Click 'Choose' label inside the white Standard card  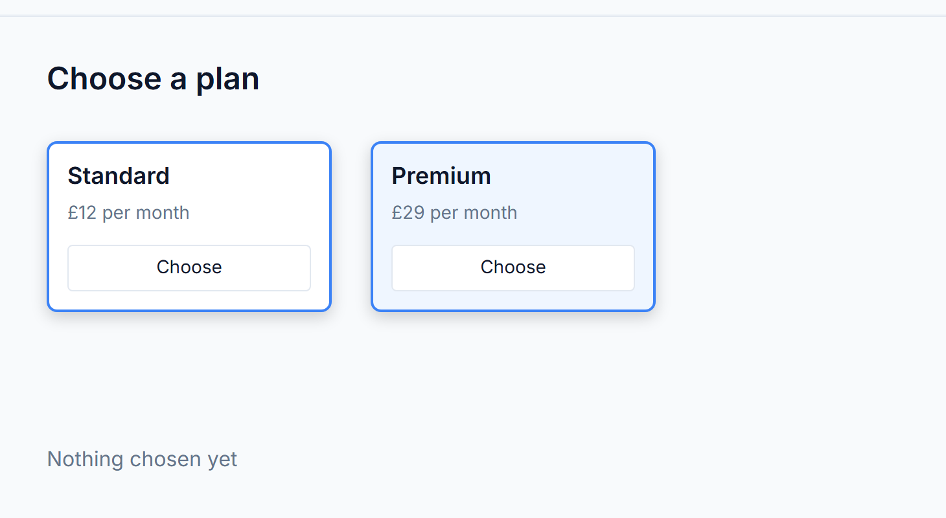(x=189, y=267)
